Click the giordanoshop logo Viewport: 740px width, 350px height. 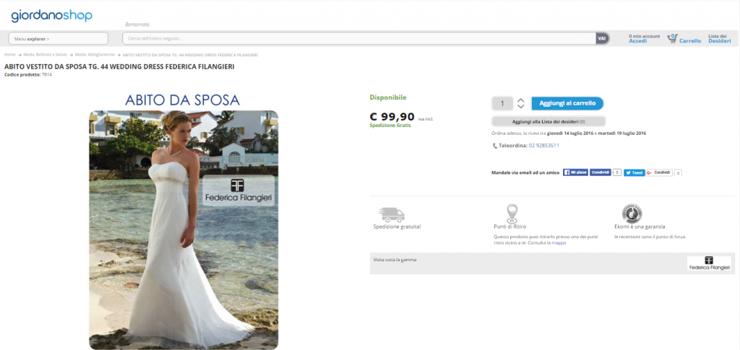[52, 16]
